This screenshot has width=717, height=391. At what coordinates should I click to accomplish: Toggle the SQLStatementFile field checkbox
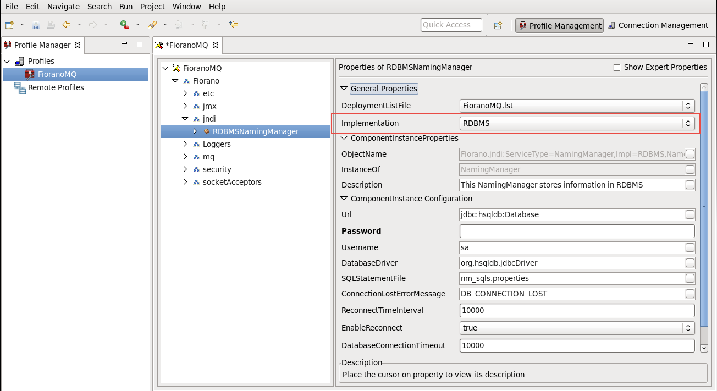click(690, 278)
